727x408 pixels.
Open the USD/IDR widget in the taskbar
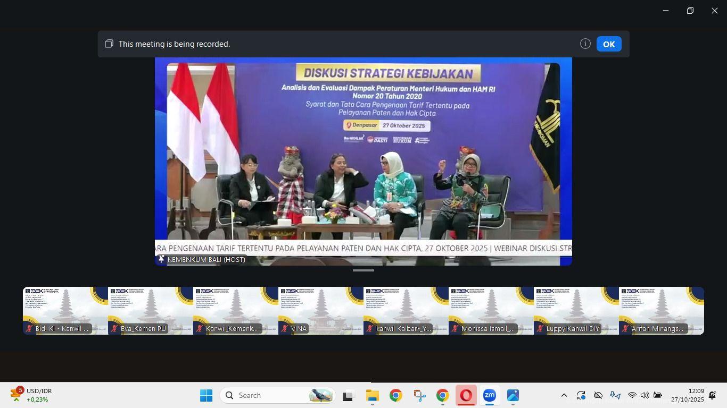32,395
